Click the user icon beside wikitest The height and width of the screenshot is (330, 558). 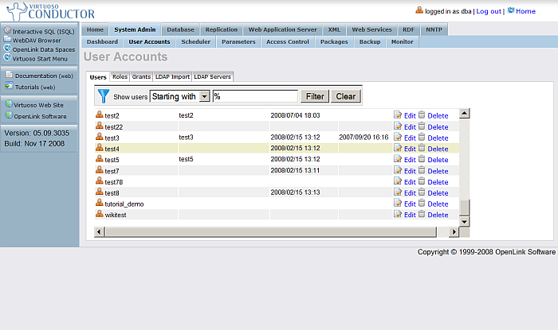pyautogui.click(x=100, y=215)
